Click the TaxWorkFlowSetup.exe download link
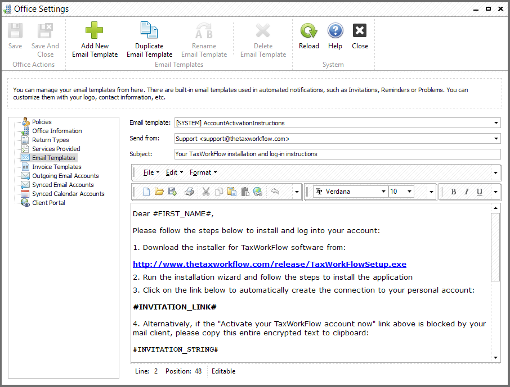This screenshot has height=387, width=510. click(x=269, y=265)
